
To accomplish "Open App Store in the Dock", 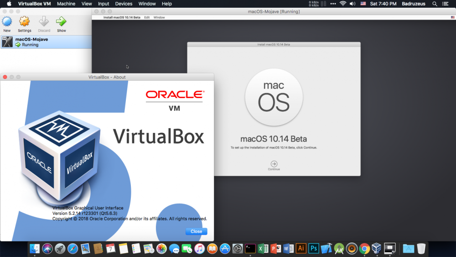I will coord(225,249).
